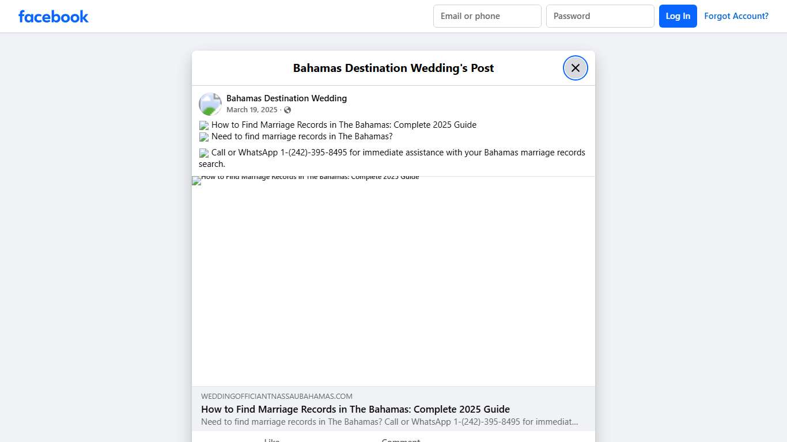Click inside the Email or phone field
This screenshot has height=442, width=787.
(487, 16)
